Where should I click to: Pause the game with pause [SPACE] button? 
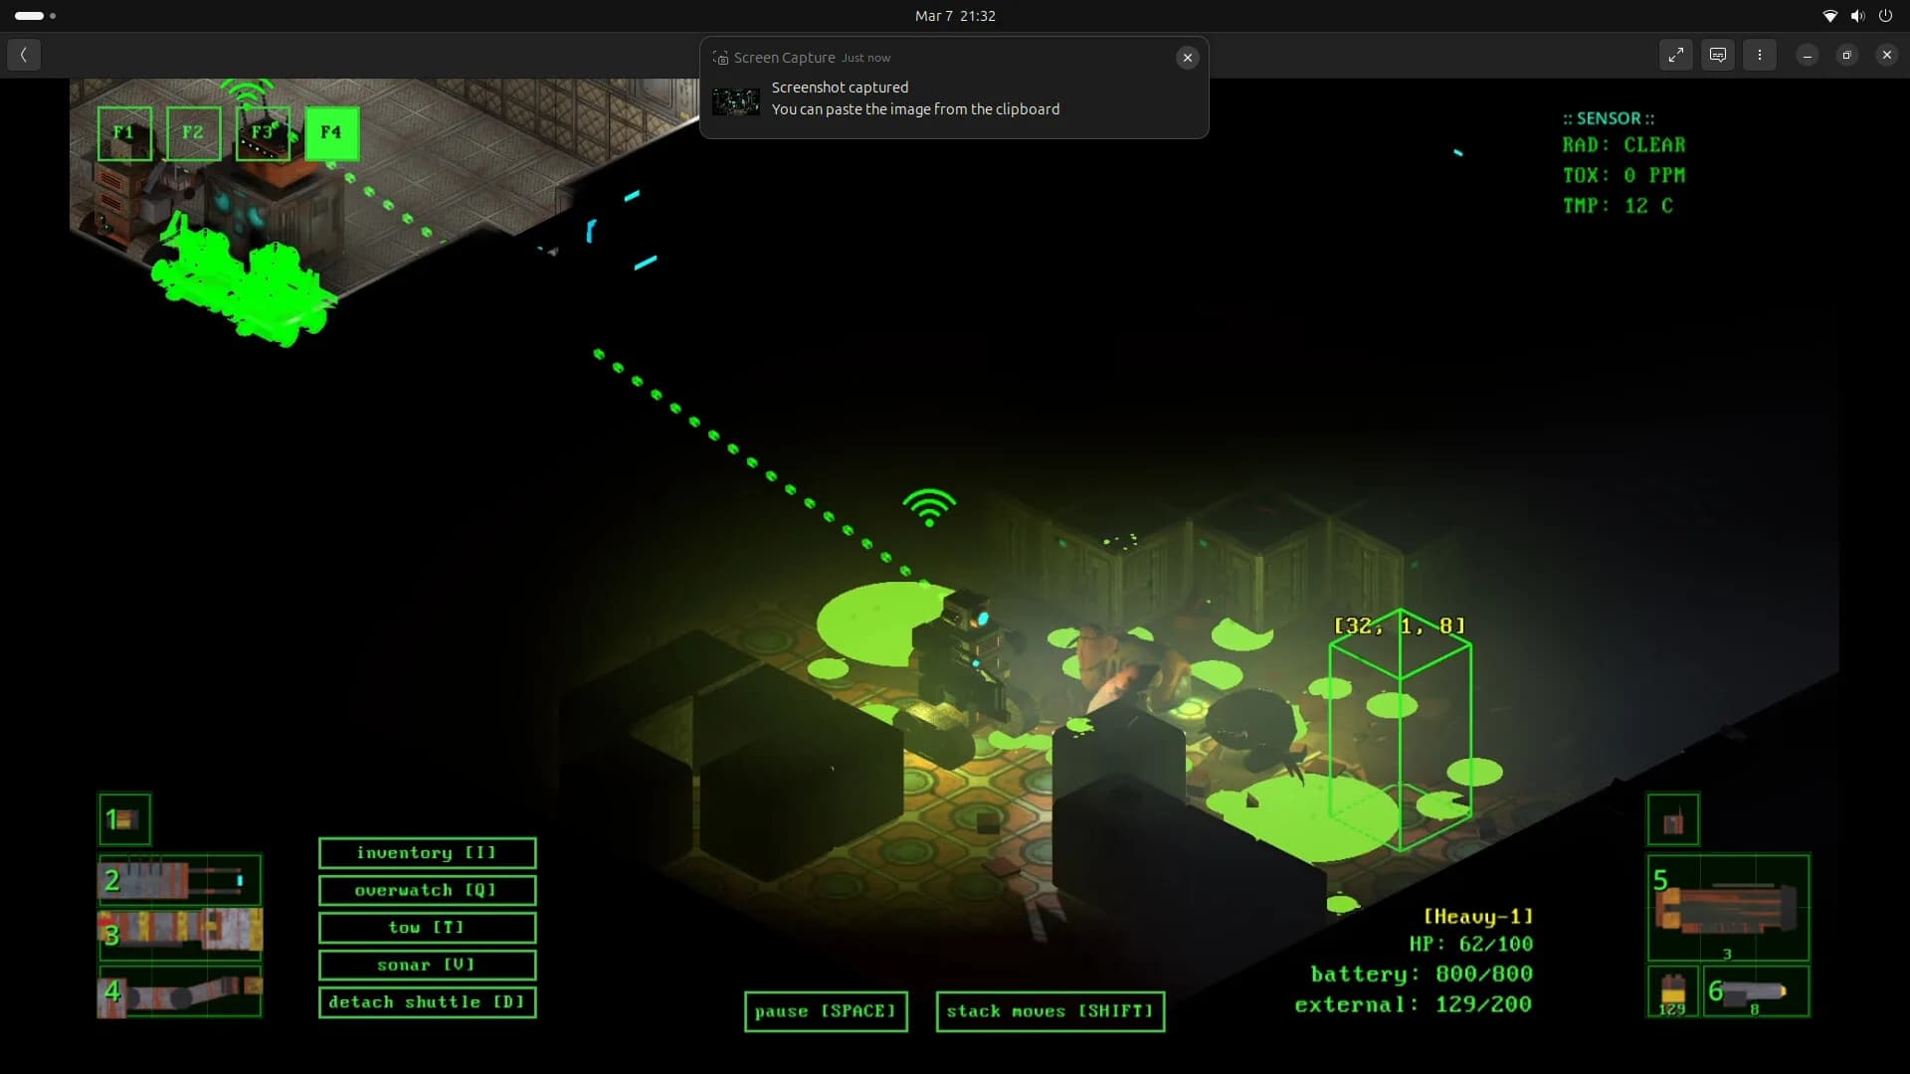point(826,1011)
